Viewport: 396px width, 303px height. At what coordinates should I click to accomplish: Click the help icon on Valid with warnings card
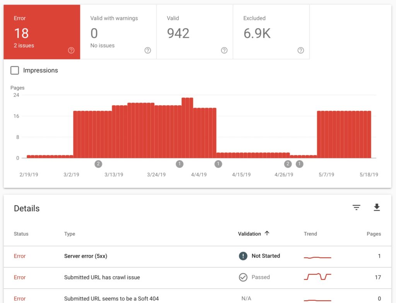coord(147,50)
